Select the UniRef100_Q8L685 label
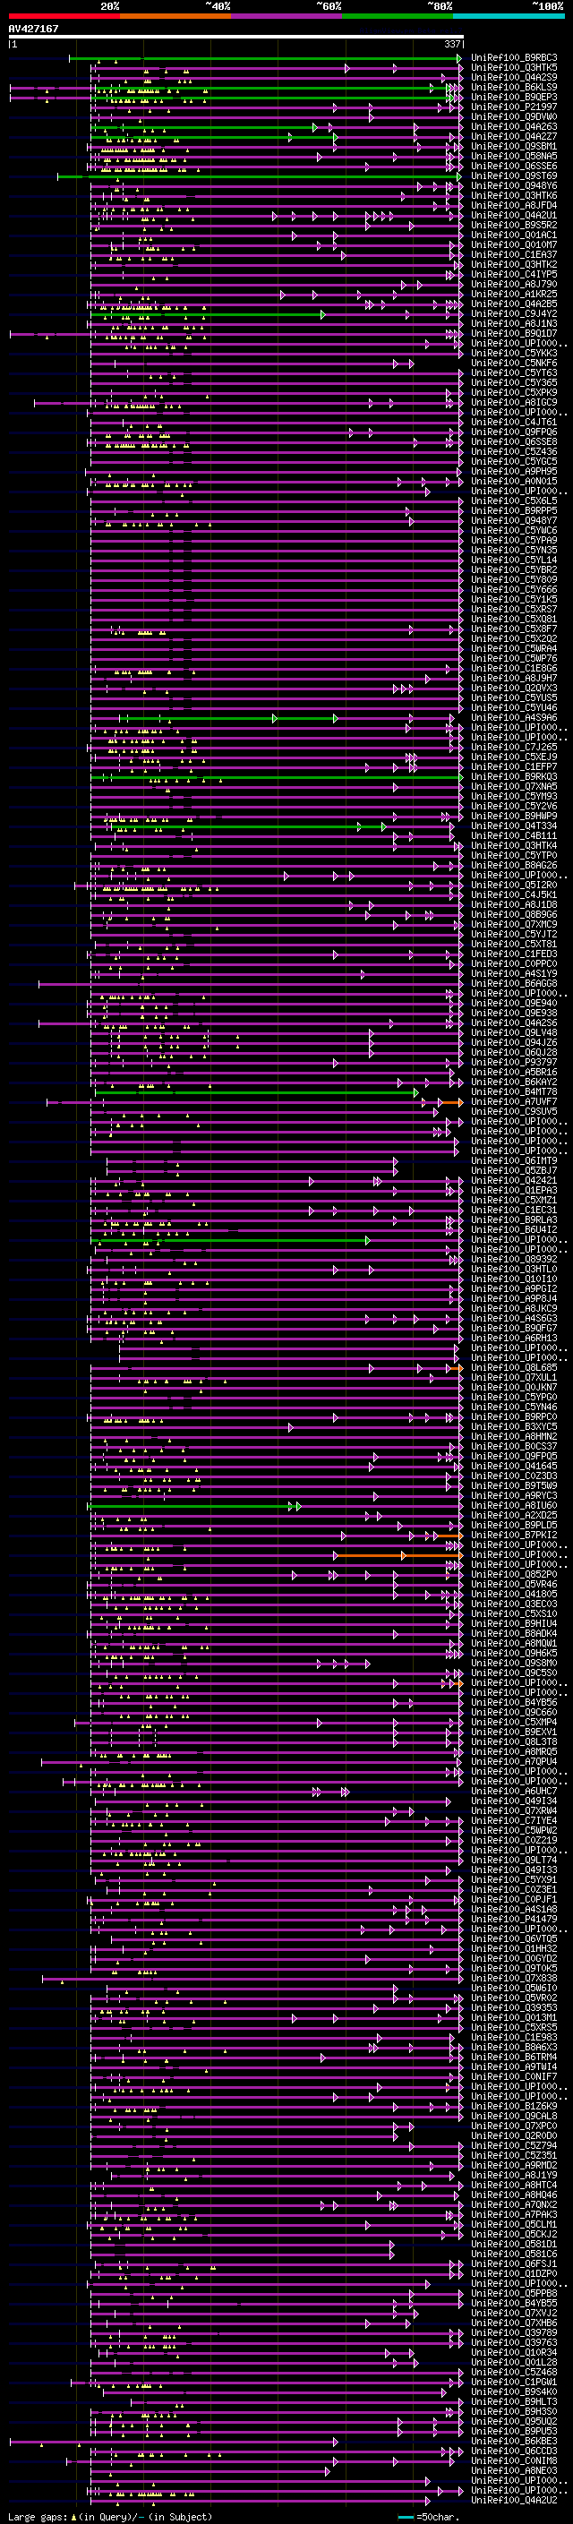This screenshot has height=2524, width=573. point(514,1368)
